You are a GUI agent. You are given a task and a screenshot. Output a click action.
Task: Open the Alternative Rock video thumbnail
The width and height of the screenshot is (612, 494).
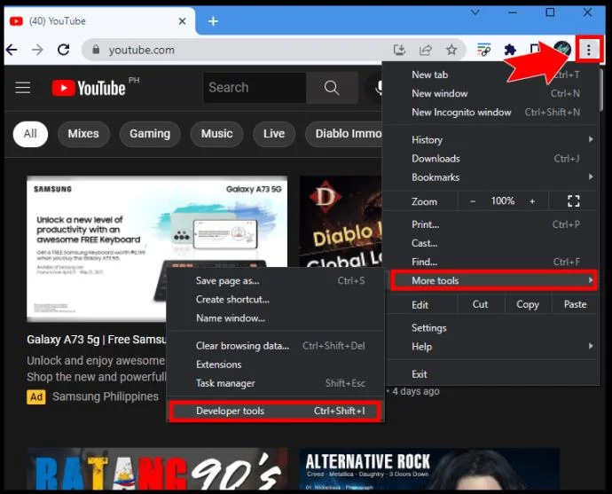[429, 469]
